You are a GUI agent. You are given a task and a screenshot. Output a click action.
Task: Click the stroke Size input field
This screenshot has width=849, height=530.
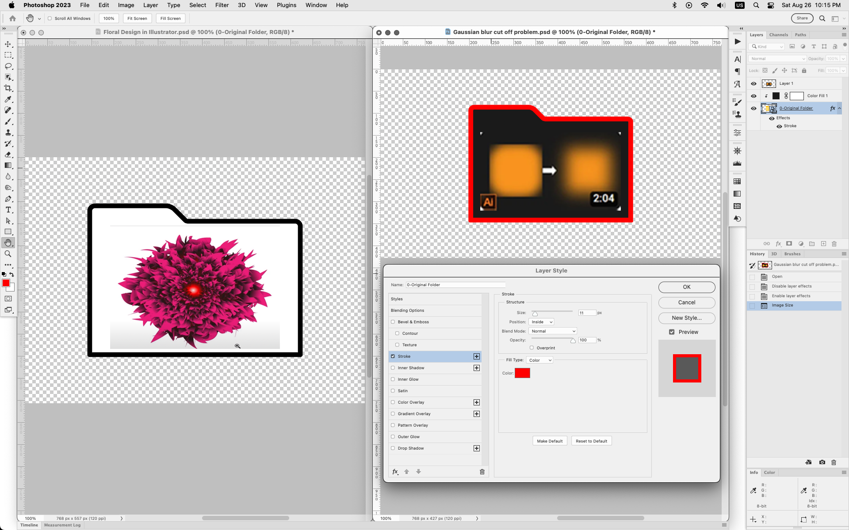[586, 313]
